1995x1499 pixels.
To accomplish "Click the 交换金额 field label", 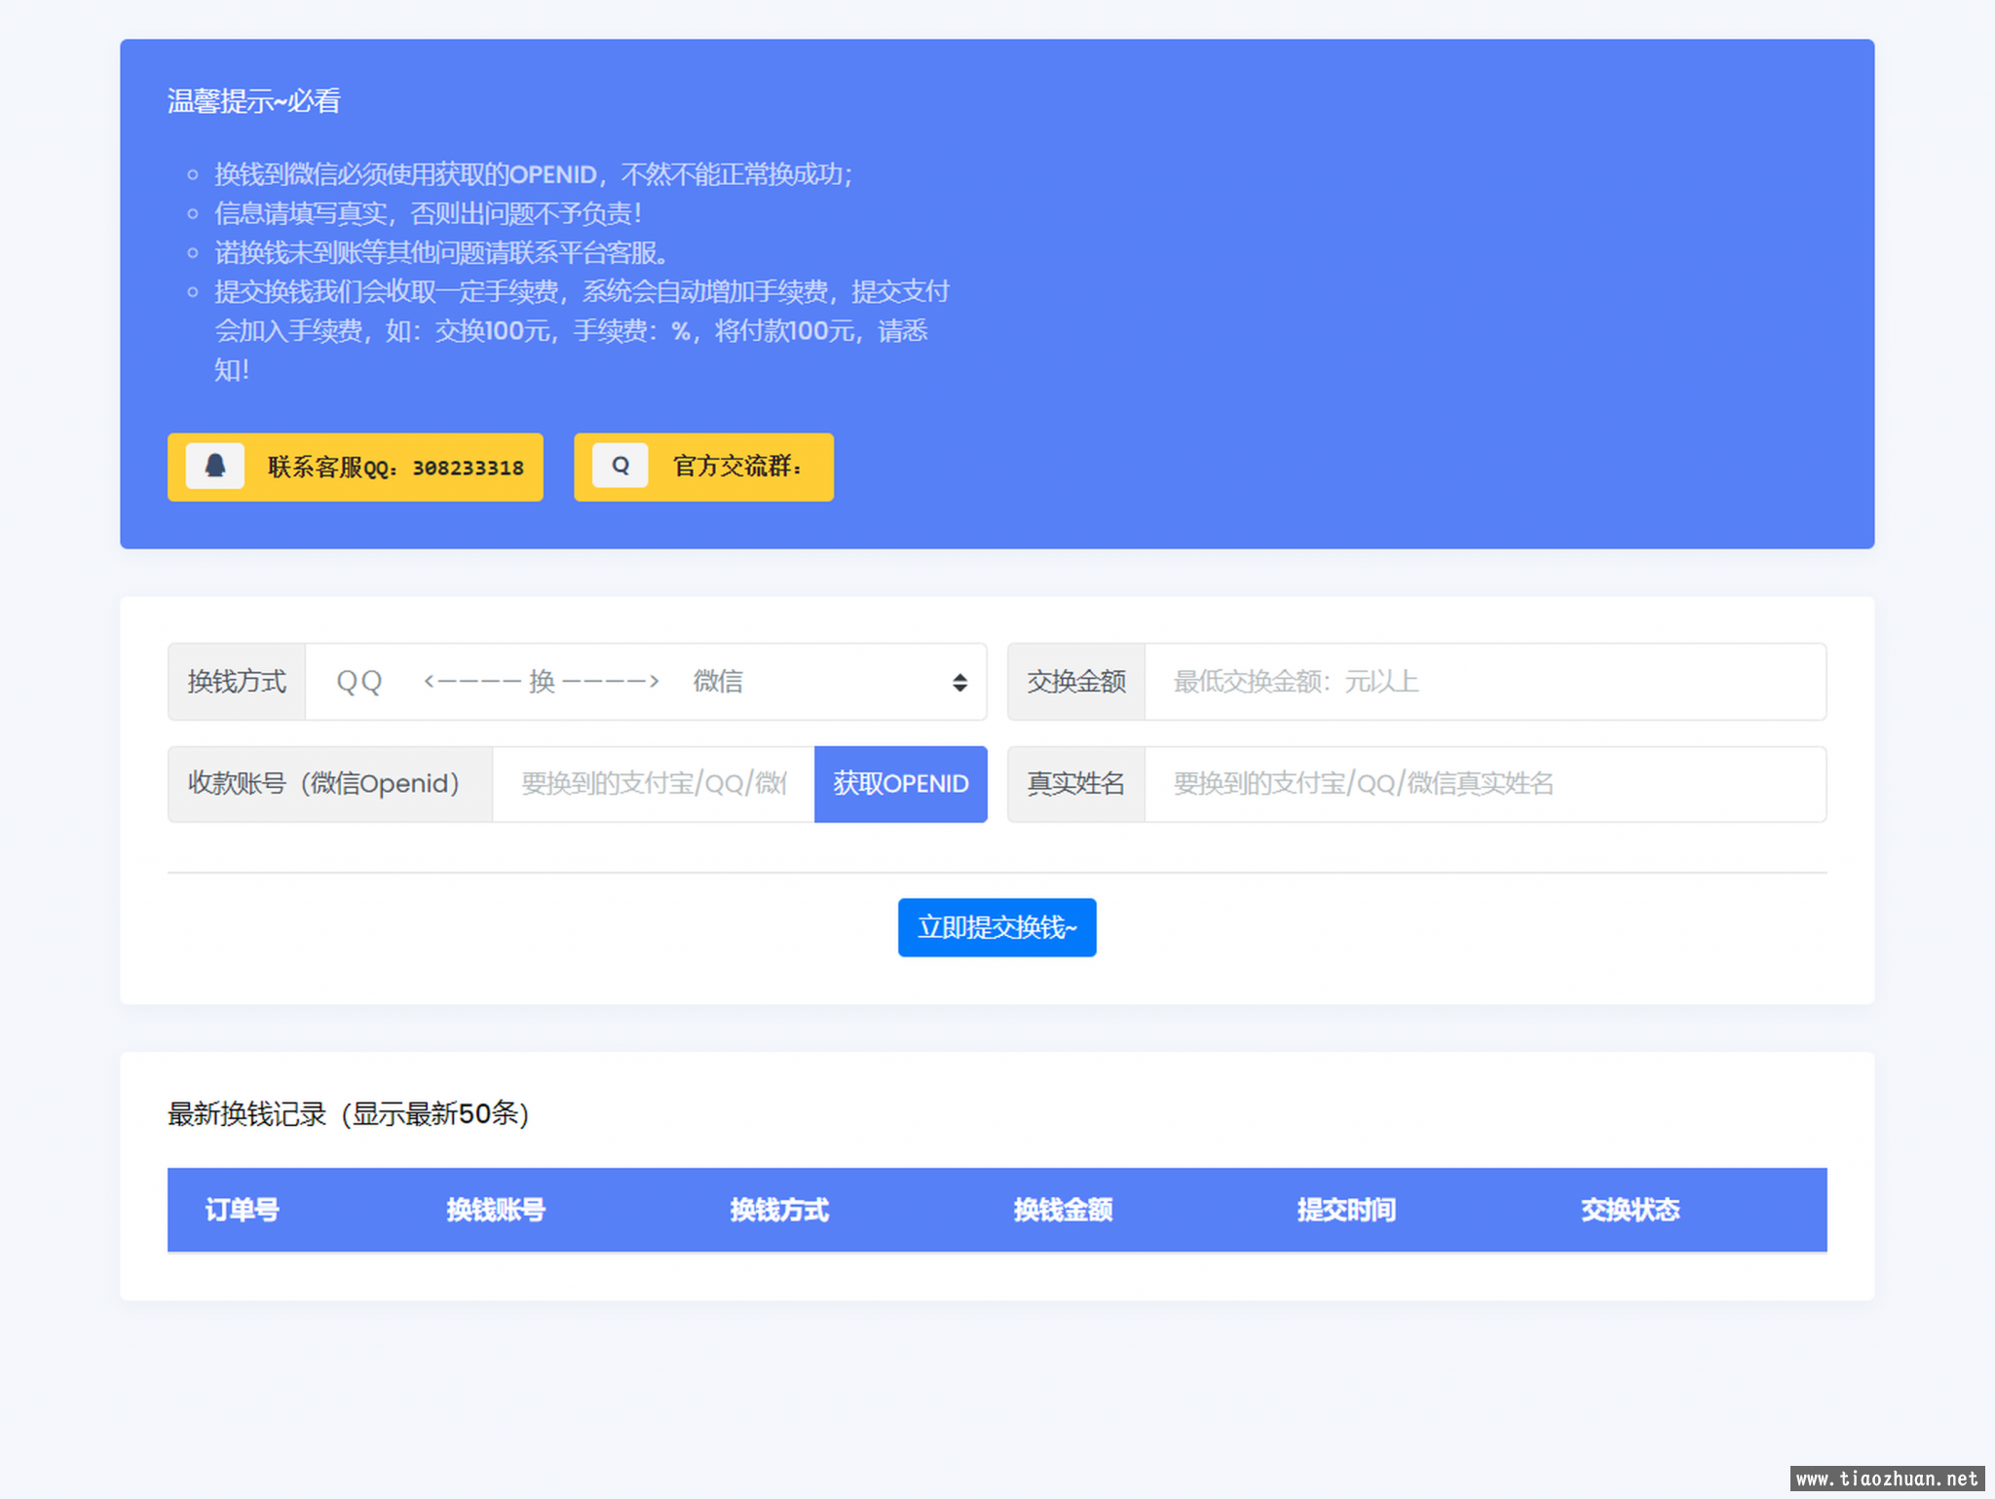I will (x=1076, y=682).
